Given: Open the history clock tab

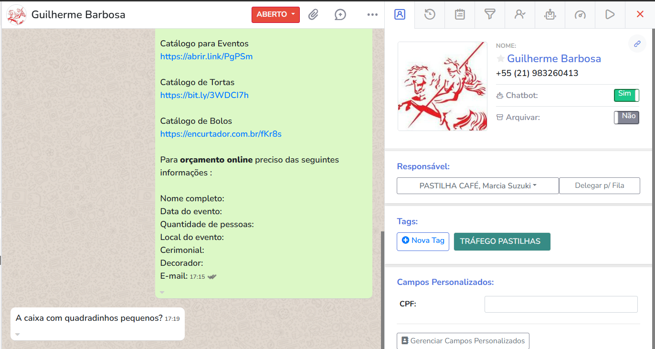Looking at the screenshot, I should (430, 14).
